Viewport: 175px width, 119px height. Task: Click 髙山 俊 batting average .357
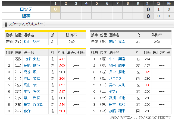point(62,85)
